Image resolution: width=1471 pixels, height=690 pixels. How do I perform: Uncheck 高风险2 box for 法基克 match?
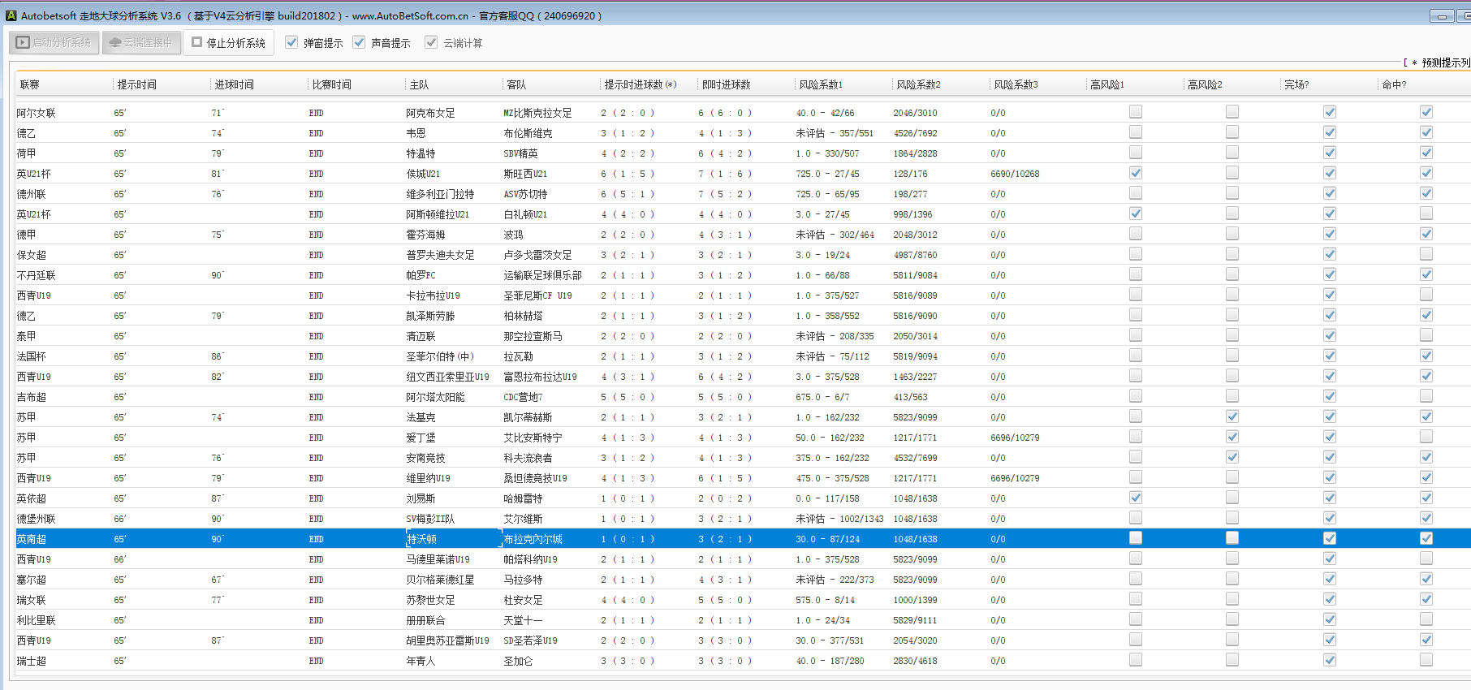click(x=1232, y=416)
